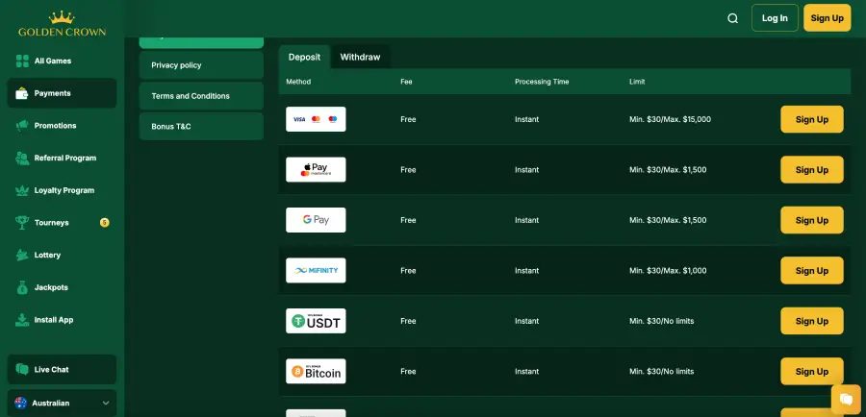Select the Deposit tab

point(304,57)
